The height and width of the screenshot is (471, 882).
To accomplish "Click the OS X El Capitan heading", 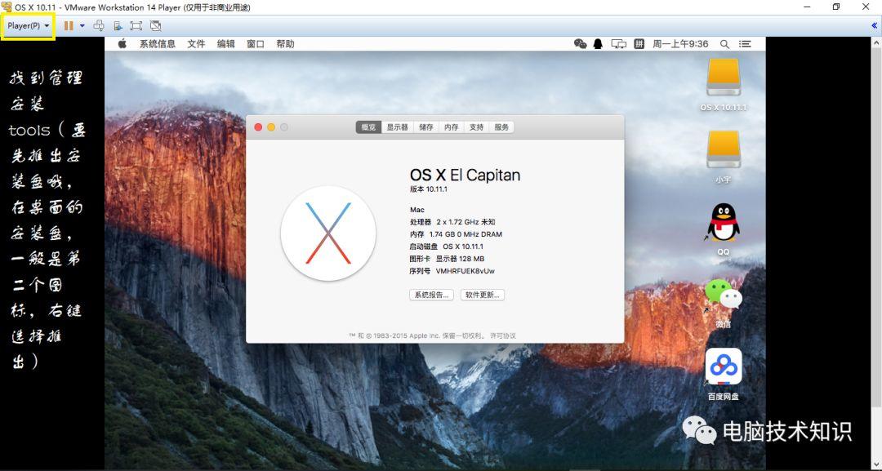I will [x=465, y=175].
